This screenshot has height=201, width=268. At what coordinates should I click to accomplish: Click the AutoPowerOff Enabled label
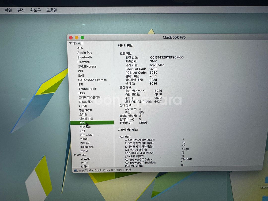coord(140,162)
